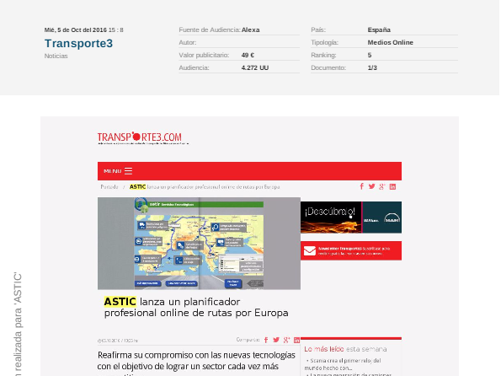The height and width of the screenshot is (376, 501).
Task: Click LinkedIn icon next to Compartir
Action: coord(297,340)
